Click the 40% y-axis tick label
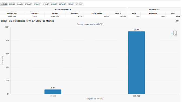 [8, 67]
